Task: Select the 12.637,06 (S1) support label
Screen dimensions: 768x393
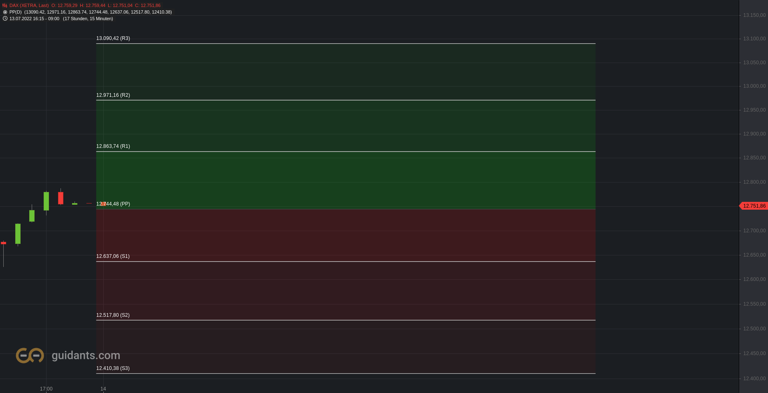Action: (113, 256)
